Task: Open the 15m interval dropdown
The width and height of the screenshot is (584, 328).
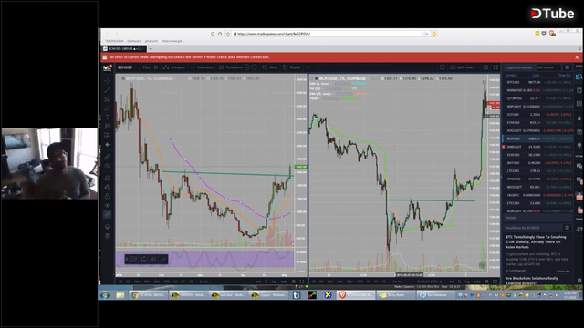Action: point(146,67)
